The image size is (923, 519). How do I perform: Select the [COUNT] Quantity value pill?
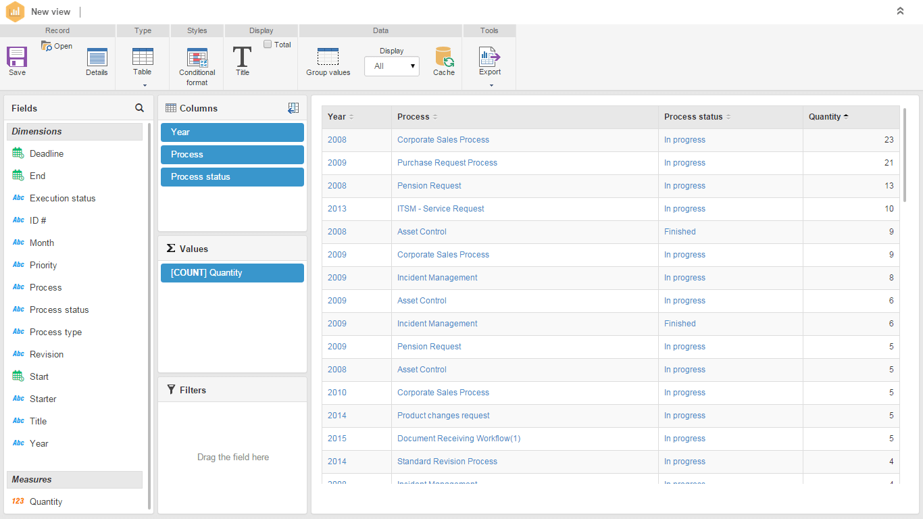(232, 273)
